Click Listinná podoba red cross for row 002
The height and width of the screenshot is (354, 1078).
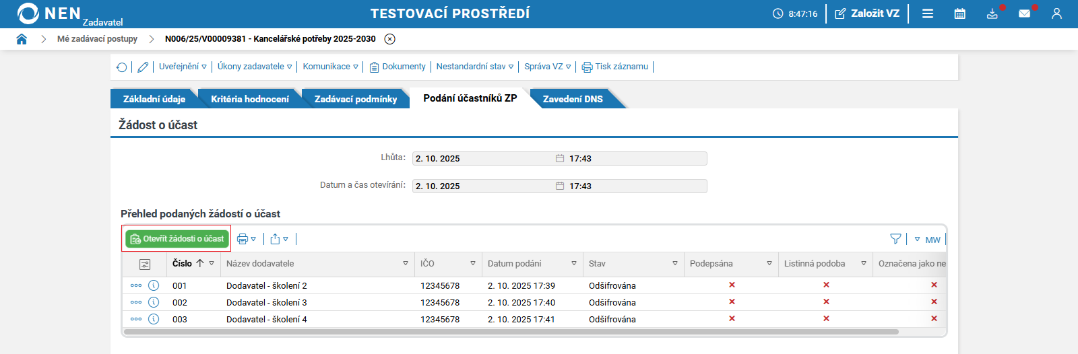[826, 302]
